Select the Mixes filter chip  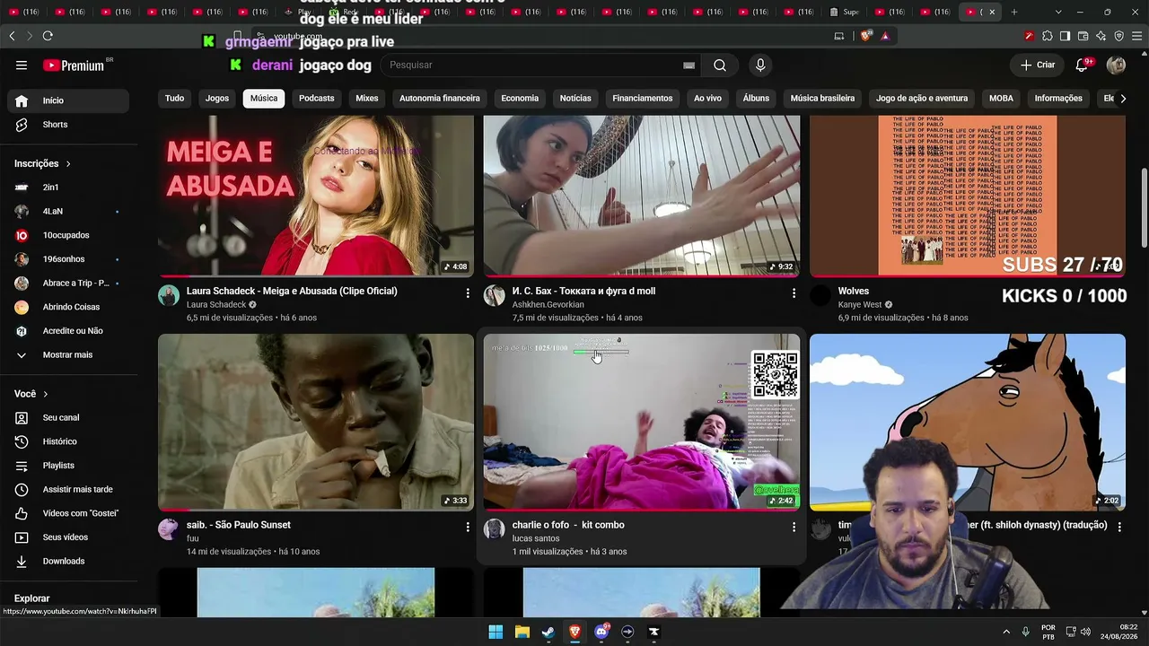(367, 98)
